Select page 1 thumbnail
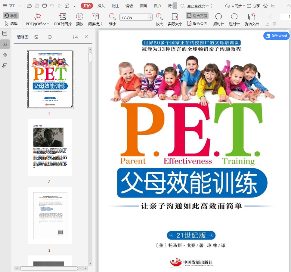291x272 pixels. coord(50,79)
